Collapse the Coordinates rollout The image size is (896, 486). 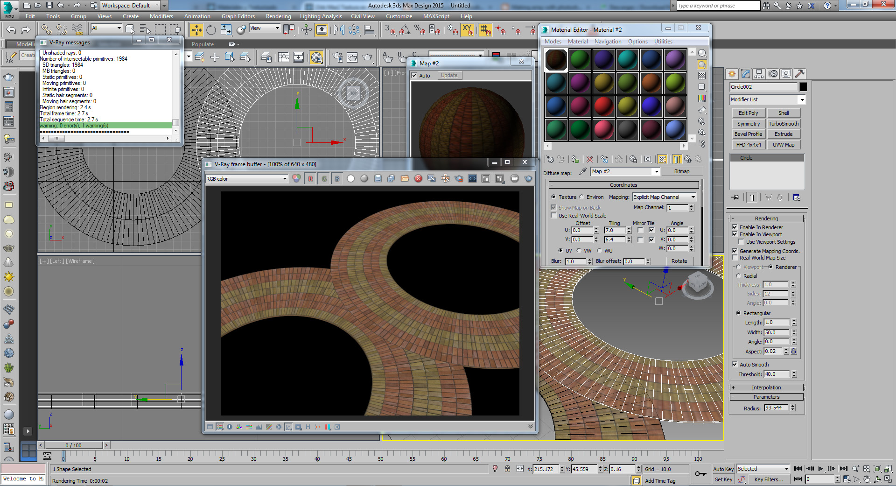(x=623, y=185)
